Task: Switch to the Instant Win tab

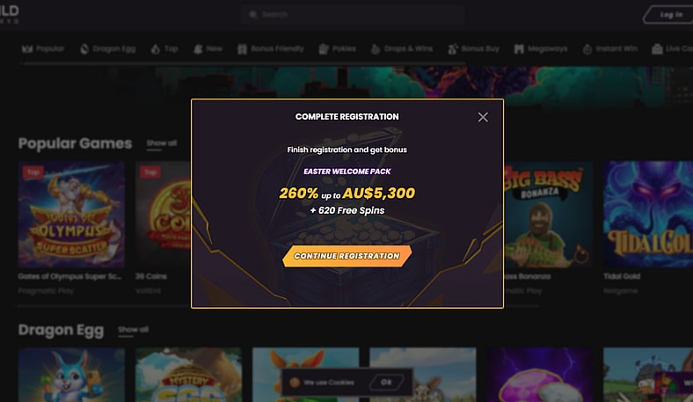Action: (610, 49)
